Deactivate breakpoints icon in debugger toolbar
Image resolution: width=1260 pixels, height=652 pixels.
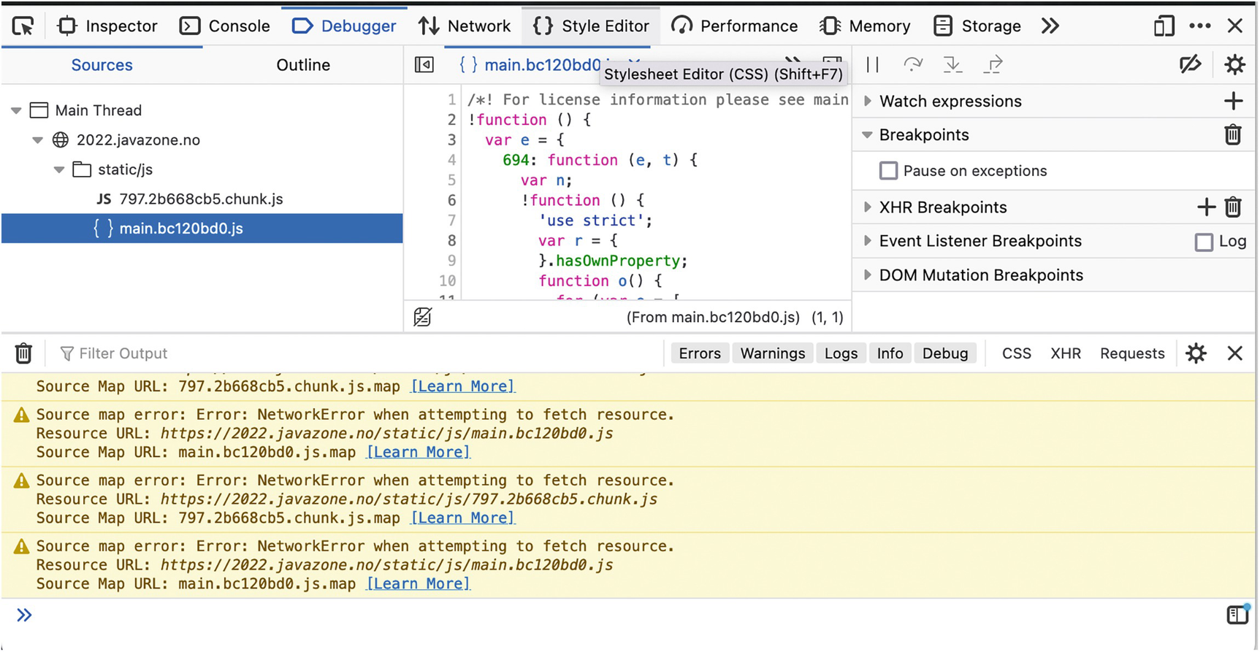[x=1190, y=65]
